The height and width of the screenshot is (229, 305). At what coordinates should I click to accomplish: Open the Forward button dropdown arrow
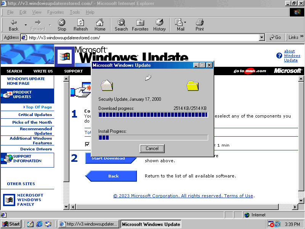(49, 24)
